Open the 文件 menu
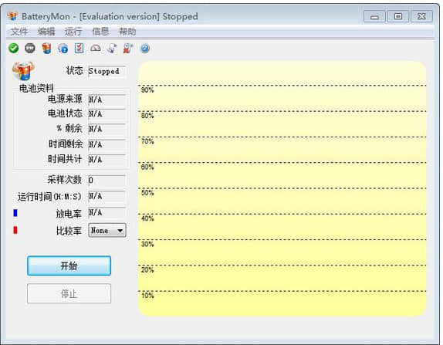 (19, 32)
